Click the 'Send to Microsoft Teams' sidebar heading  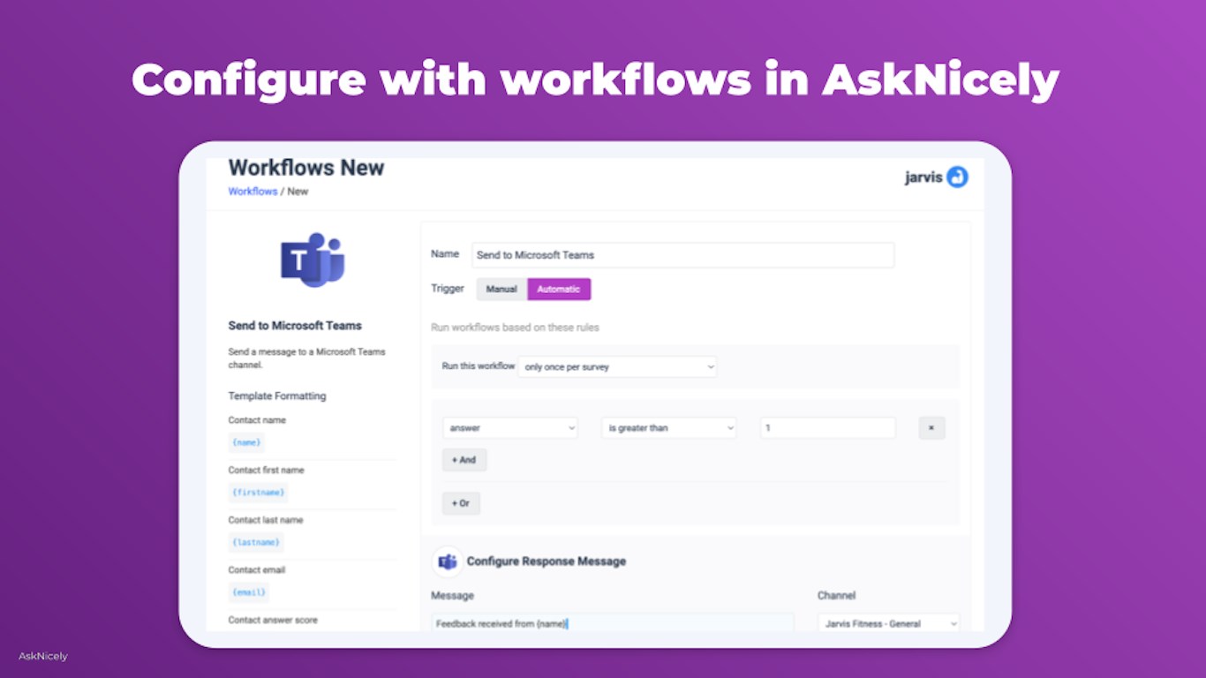coord(295,326)
